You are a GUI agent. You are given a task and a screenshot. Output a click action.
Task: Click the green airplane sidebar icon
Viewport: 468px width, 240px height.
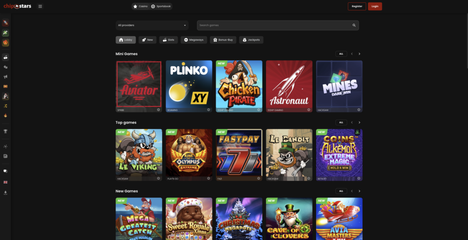pos(5,33)
